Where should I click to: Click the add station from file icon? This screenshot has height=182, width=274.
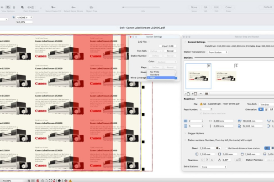tap(187, 93)
